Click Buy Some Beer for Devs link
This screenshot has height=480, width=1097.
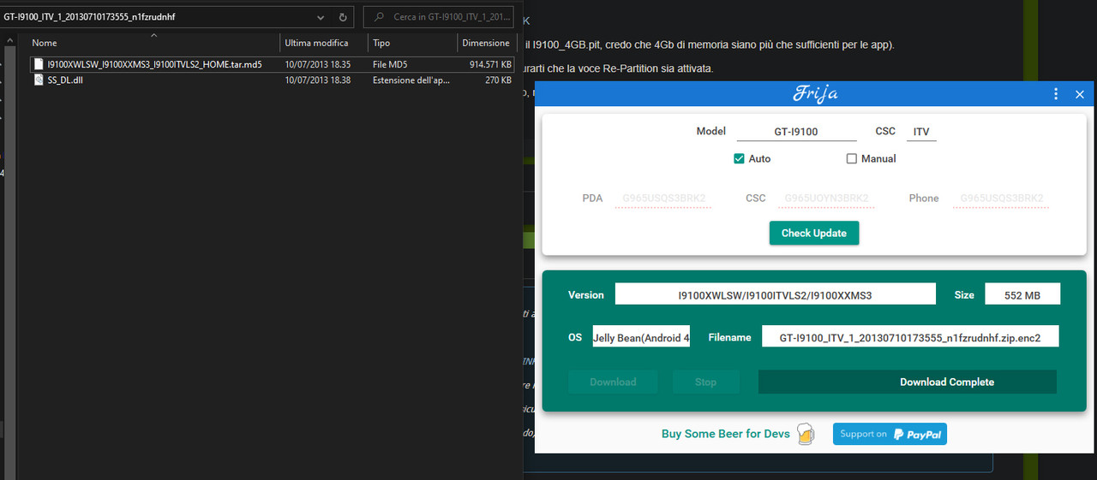[725, 434]
